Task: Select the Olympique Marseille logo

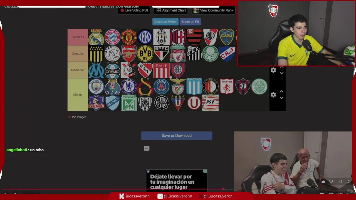Action: (x=96, y=70)
